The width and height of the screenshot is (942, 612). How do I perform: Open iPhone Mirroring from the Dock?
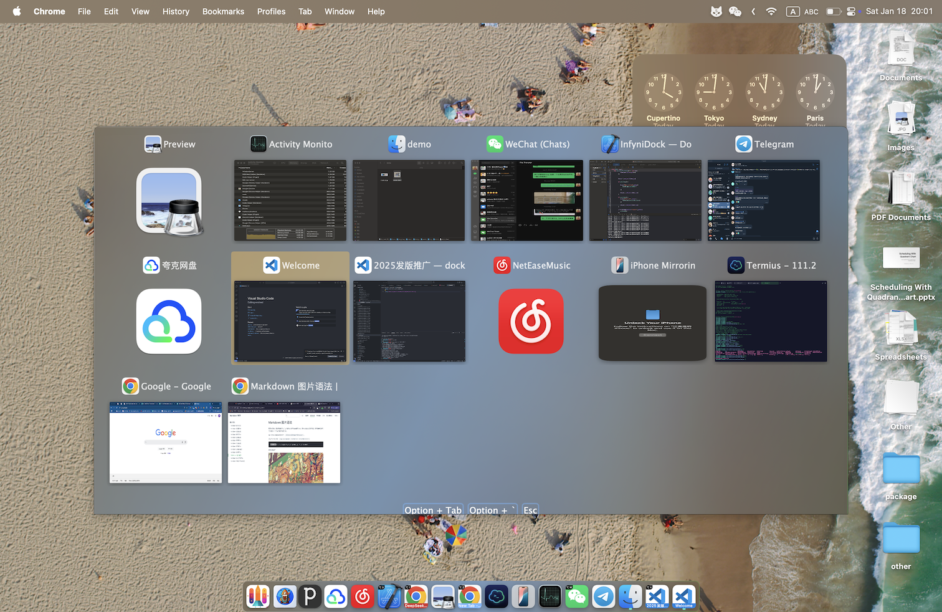click(523, 596)
